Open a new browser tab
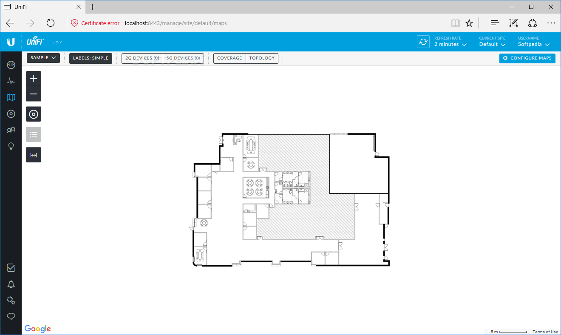The width and height of the screenshot is (561, 335). pyautogui.click(x=93, y=7)
